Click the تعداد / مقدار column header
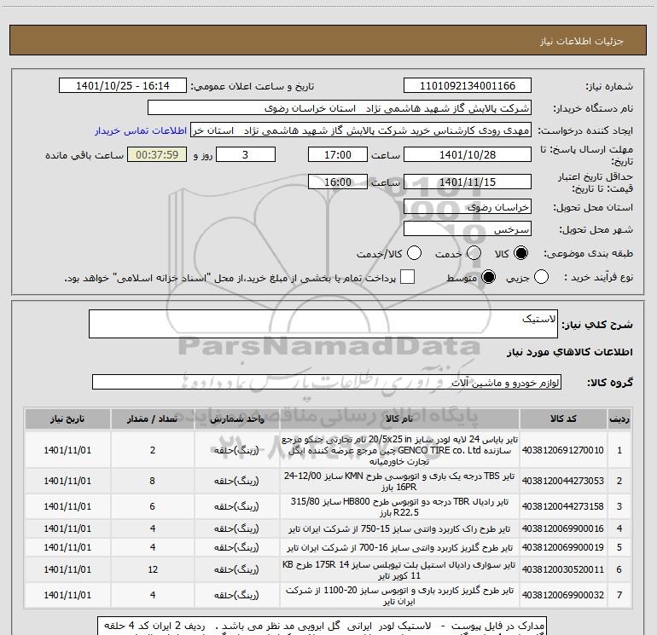The width and height of the screenshot is (657, 635). click(x=153, y=419)
